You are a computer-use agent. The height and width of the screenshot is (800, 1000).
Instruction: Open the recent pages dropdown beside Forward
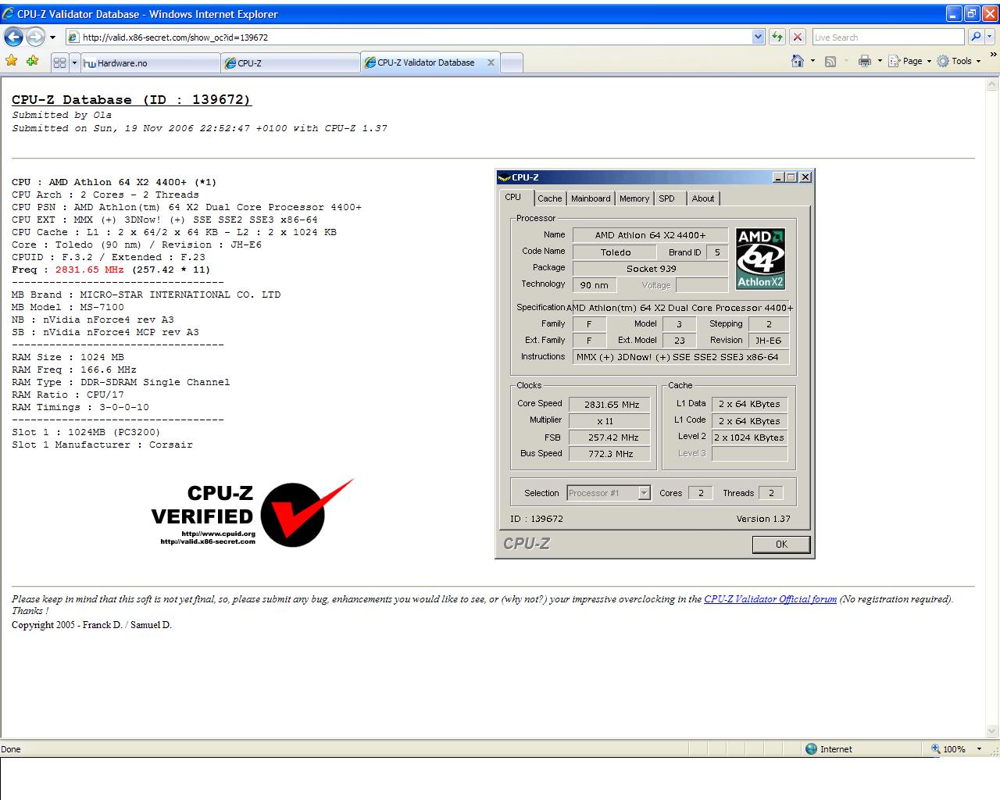pyautogui.click(x=53, y=37)
